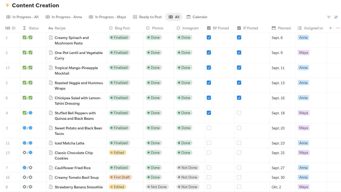
Task: Add a new property with plus icon
Action: click(331, 28)
